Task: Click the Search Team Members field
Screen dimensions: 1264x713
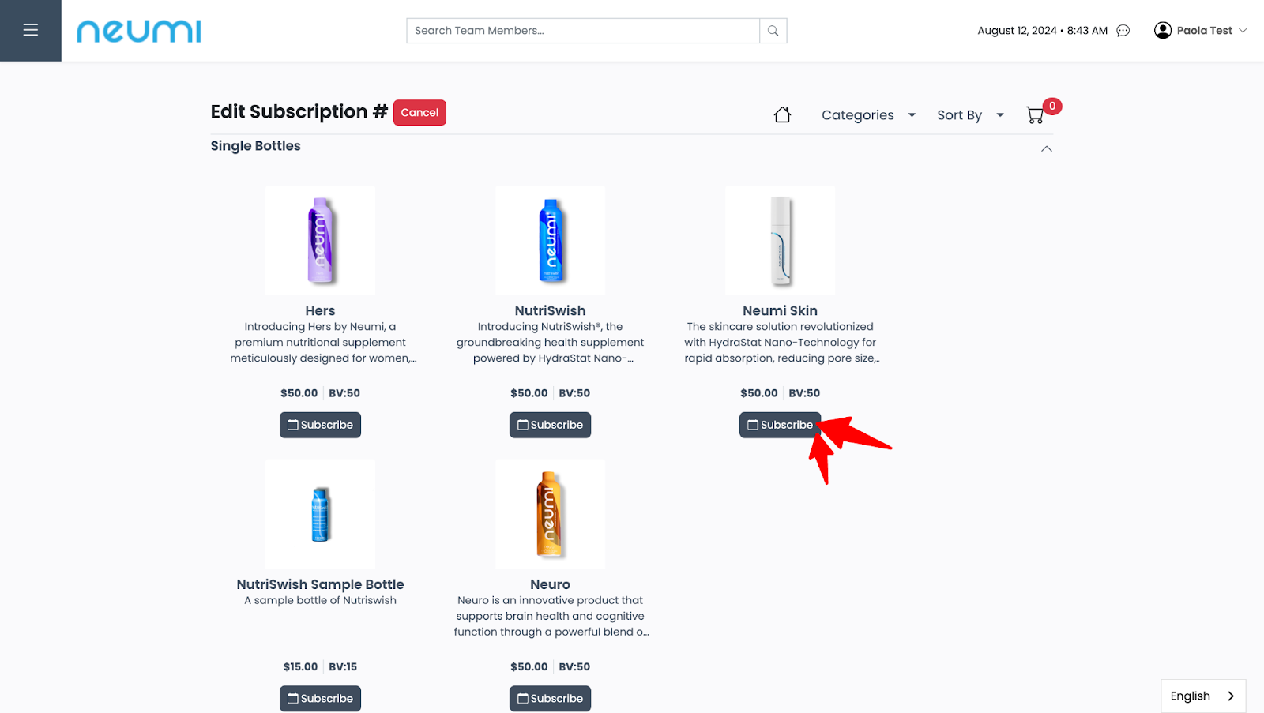Action: 583,31
